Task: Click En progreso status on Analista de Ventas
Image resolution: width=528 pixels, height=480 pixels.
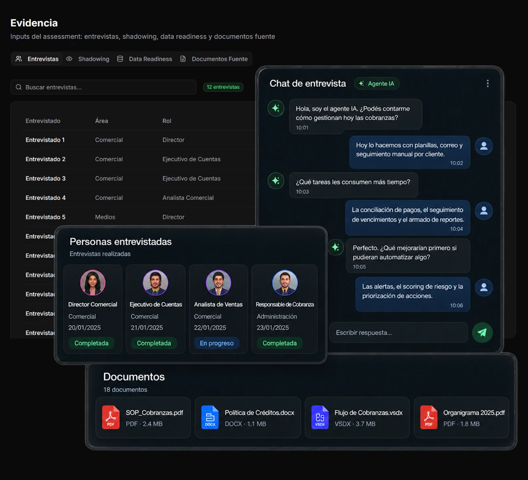Action: pyautogui.click(x=217, y=343)
